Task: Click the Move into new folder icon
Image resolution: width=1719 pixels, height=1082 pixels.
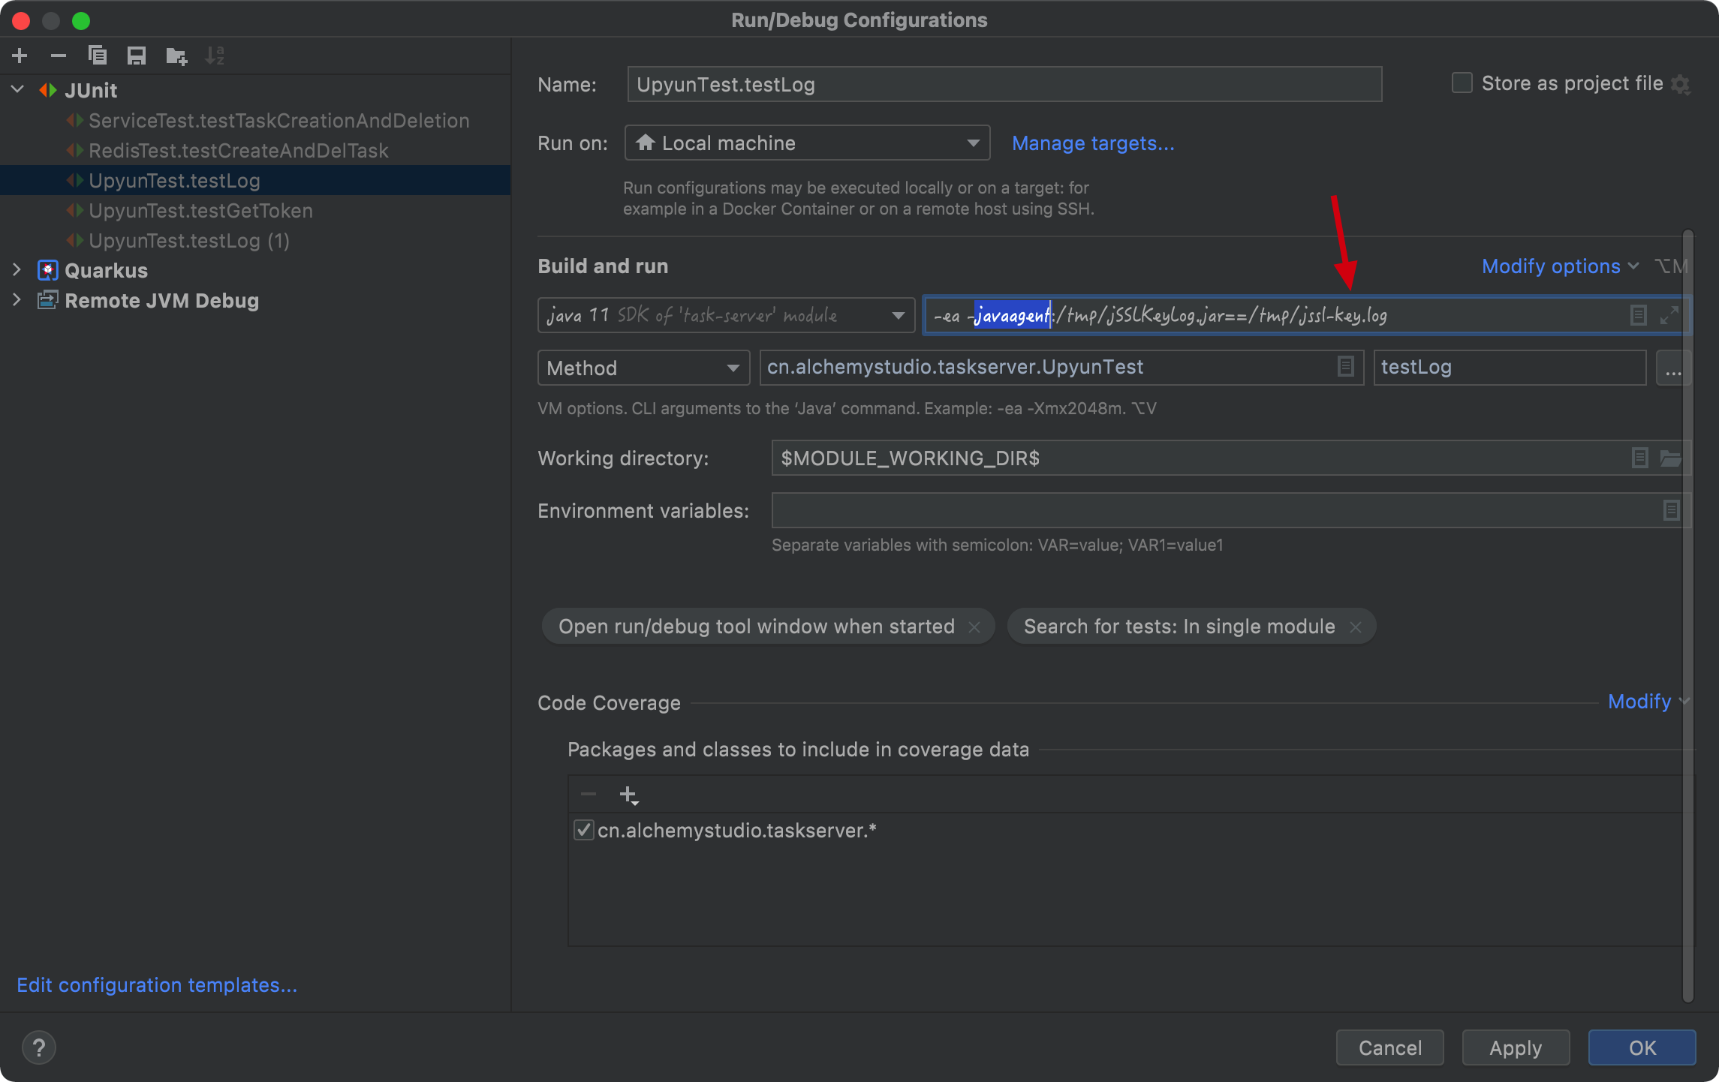Action: [x=176, y=56]
